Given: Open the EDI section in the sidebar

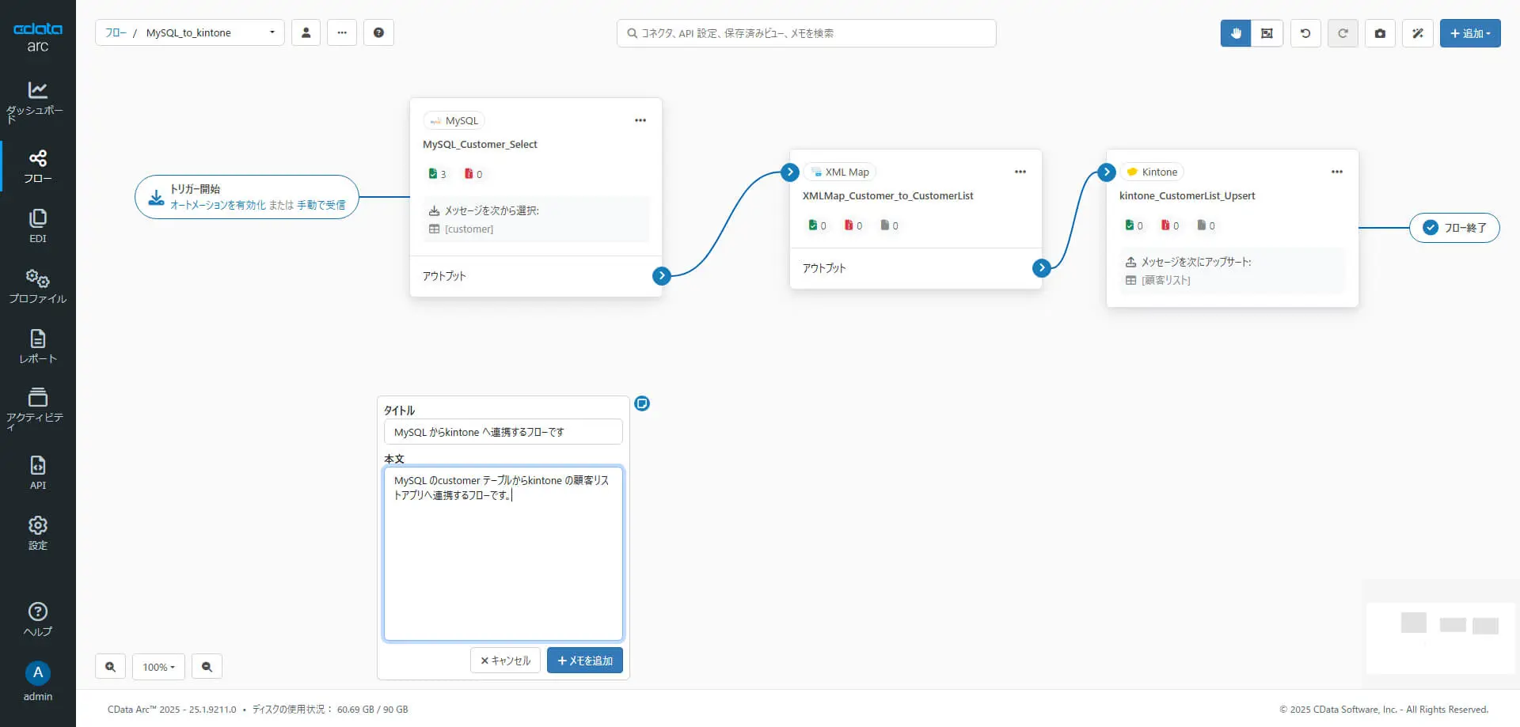Looking at the screenshot, I should coord(37,225).
